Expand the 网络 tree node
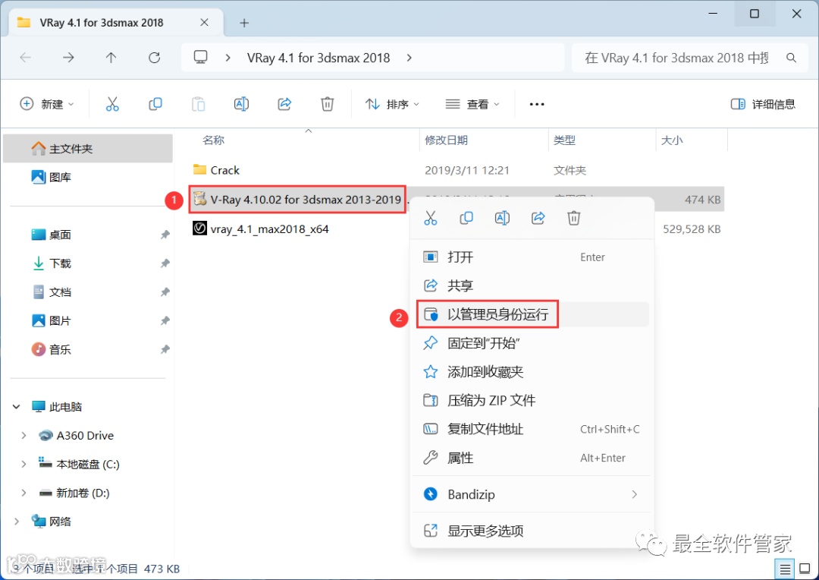The width and height of the screenshot is (819, 580). point(17,522)
